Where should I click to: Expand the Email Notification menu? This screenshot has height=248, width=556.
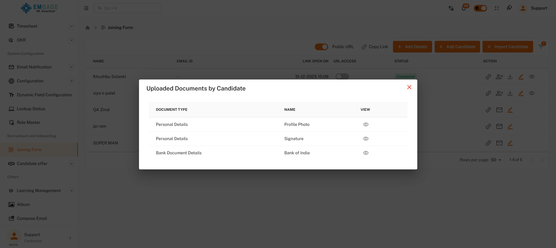tap(72, 67)
